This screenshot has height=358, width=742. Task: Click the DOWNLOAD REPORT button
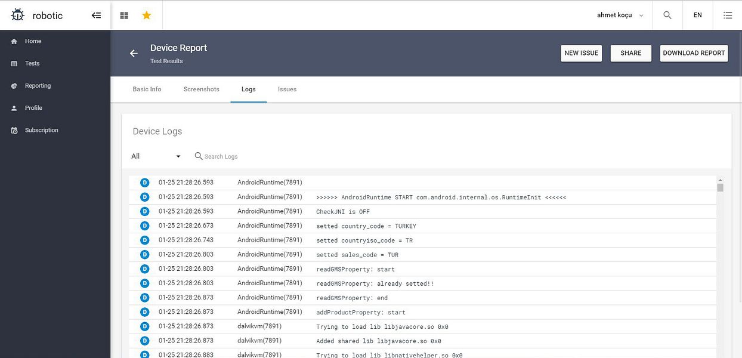(x=694, y=53)
